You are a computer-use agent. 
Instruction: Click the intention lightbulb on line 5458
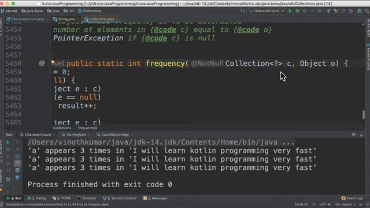click(x=53, y=62)
